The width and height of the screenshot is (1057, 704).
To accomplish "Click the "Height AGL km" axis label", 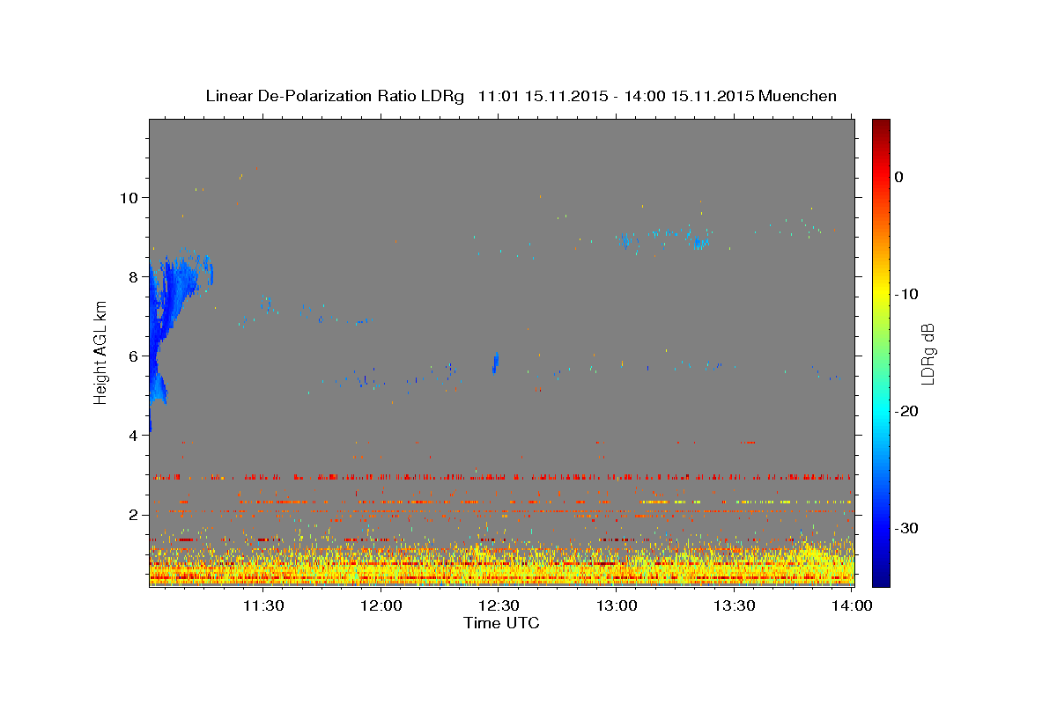I will [101, 353].
